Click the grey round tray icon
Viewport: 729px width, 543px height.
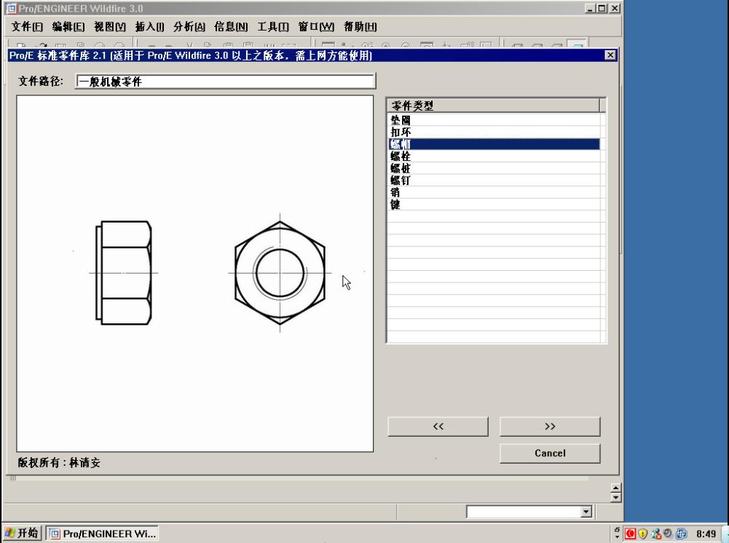[x=668, y=534]
